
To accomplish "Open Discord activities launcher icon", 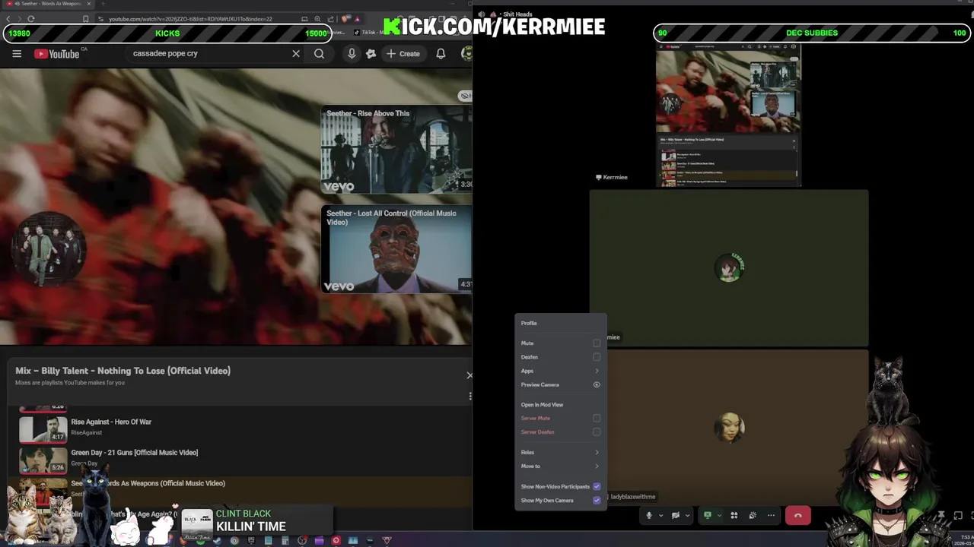I will click(x=734, y=515).
